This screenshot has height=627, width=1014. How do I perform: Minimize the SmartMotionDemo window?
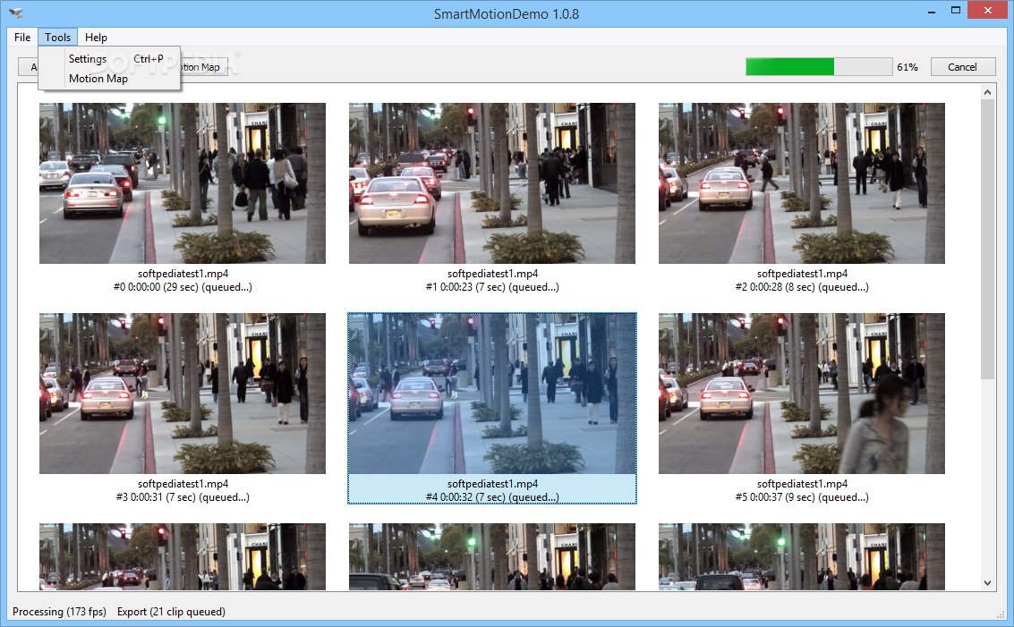(932, 12)
